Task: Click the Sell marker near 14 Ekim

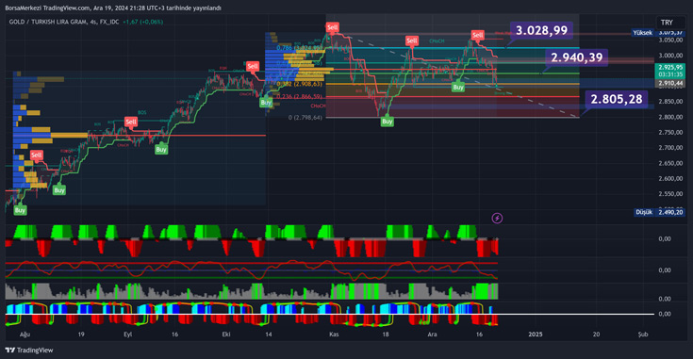Action: click(x=253, y=66)
